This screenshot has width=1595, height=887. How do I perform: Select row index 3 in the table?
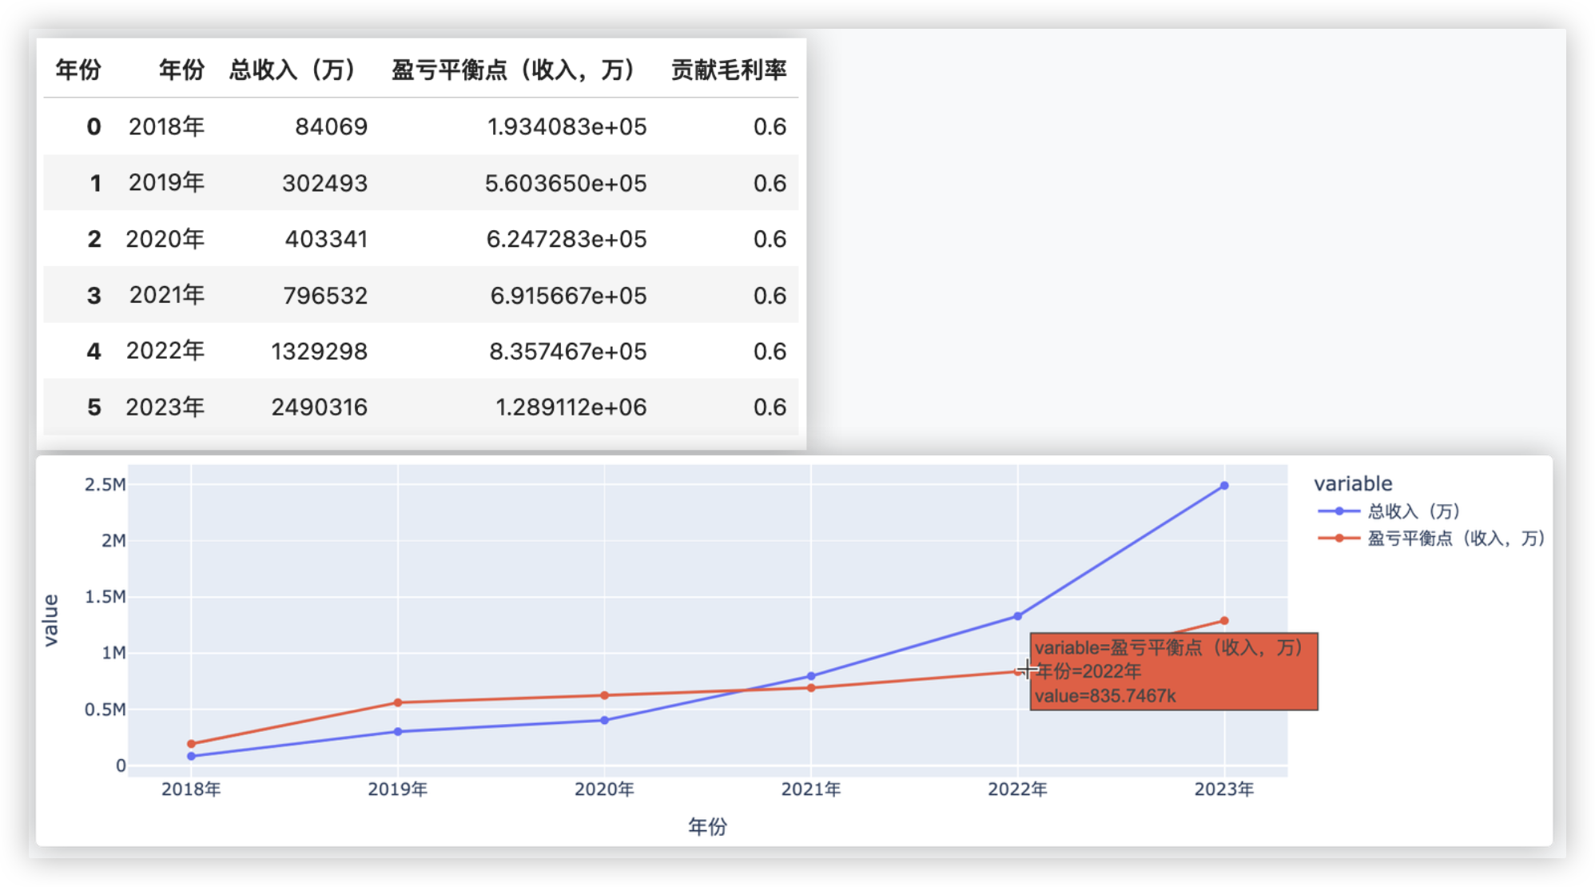point(94,296)
